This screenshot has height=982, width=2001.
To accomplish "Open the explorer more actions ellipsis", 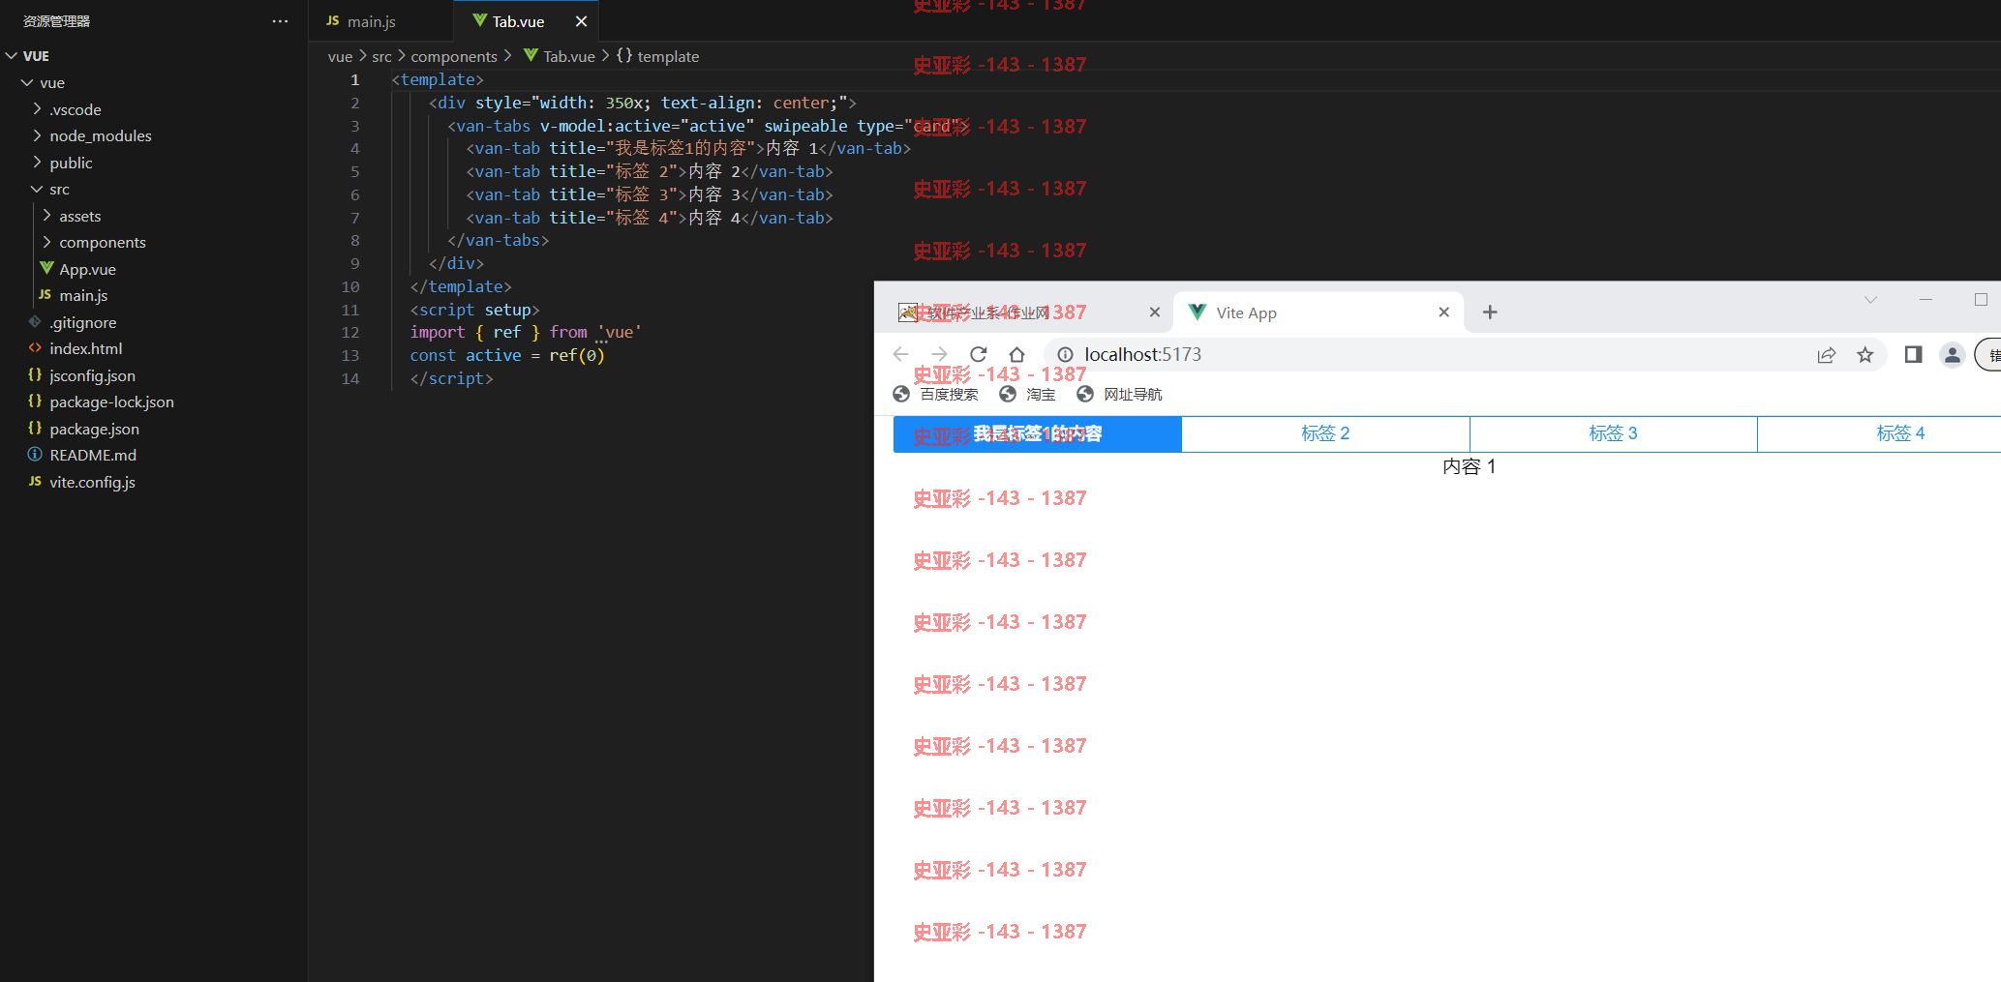I will point(280,21).
